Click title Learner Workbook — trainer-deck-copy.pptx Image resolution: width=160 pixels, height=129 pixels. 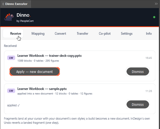[49, 56]
